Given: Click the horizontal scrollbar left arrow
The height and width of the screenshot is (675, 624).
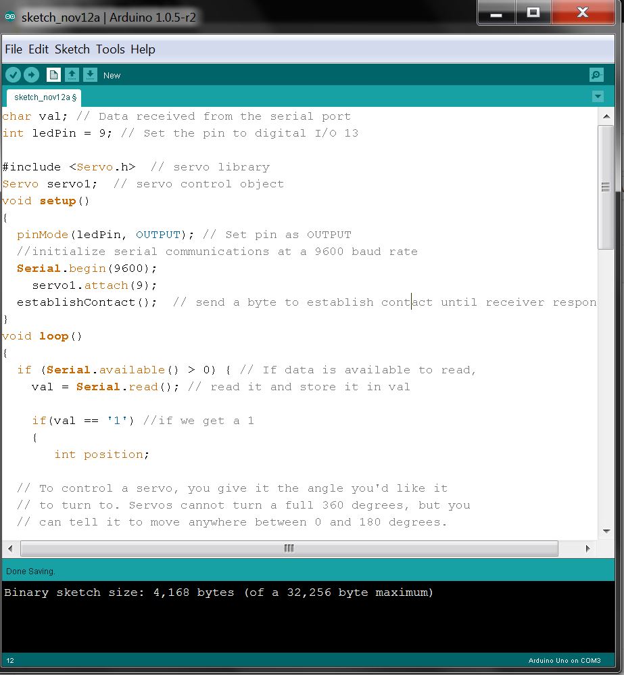Looking at the screenshot, I should click(x=10, y=549).
